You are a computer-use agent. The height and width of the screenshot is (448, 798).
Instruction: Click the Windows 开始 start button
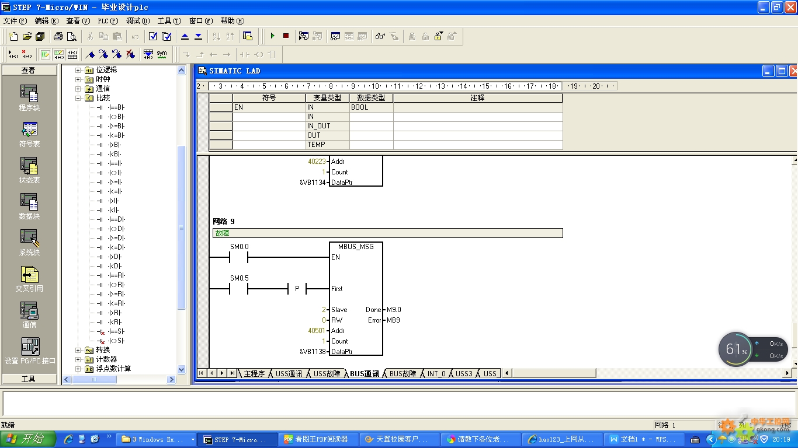tap(28, 439)
